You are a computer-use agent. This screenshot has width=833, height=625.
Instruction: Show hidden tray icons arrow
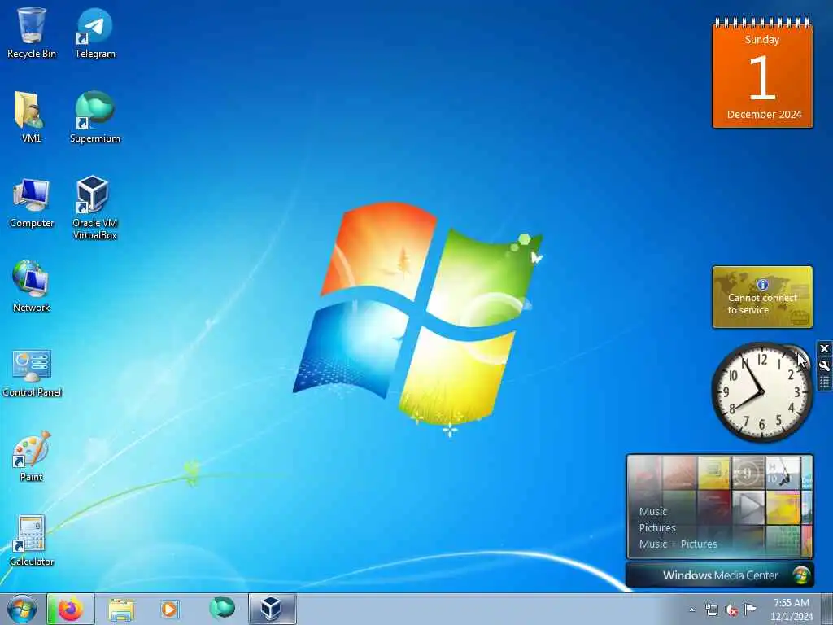[691, 610]
